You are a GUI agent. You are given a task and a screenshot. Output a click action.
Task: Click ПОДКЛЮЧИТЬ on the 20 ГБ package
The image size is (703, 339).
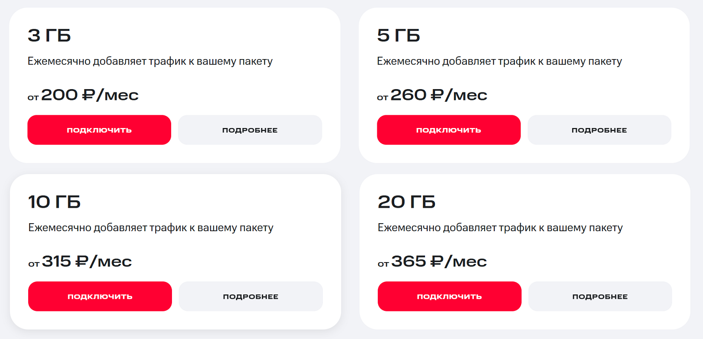tap(449, 296)
